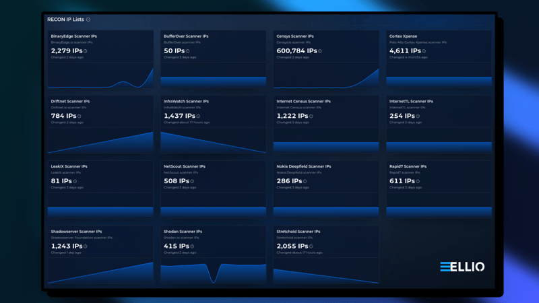Select Internet Census Scanner IPs title
This screenshot has width=539, height=303.
tap(304, 102)
